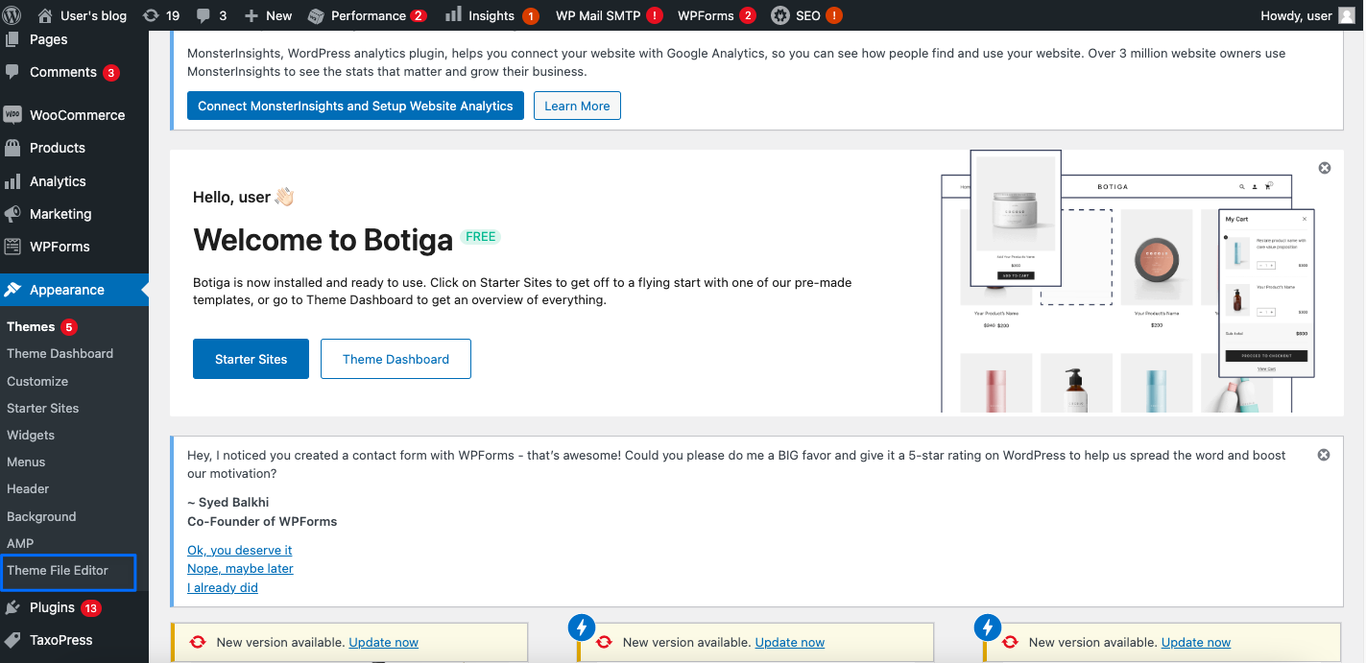This screenshot has height=663, width=1366.
Task: Click the Performance cube icon in admin bar
Action: tap(316, 15)
